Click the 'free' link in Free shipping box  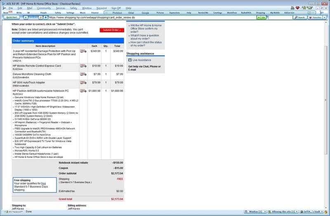[43, 183]
